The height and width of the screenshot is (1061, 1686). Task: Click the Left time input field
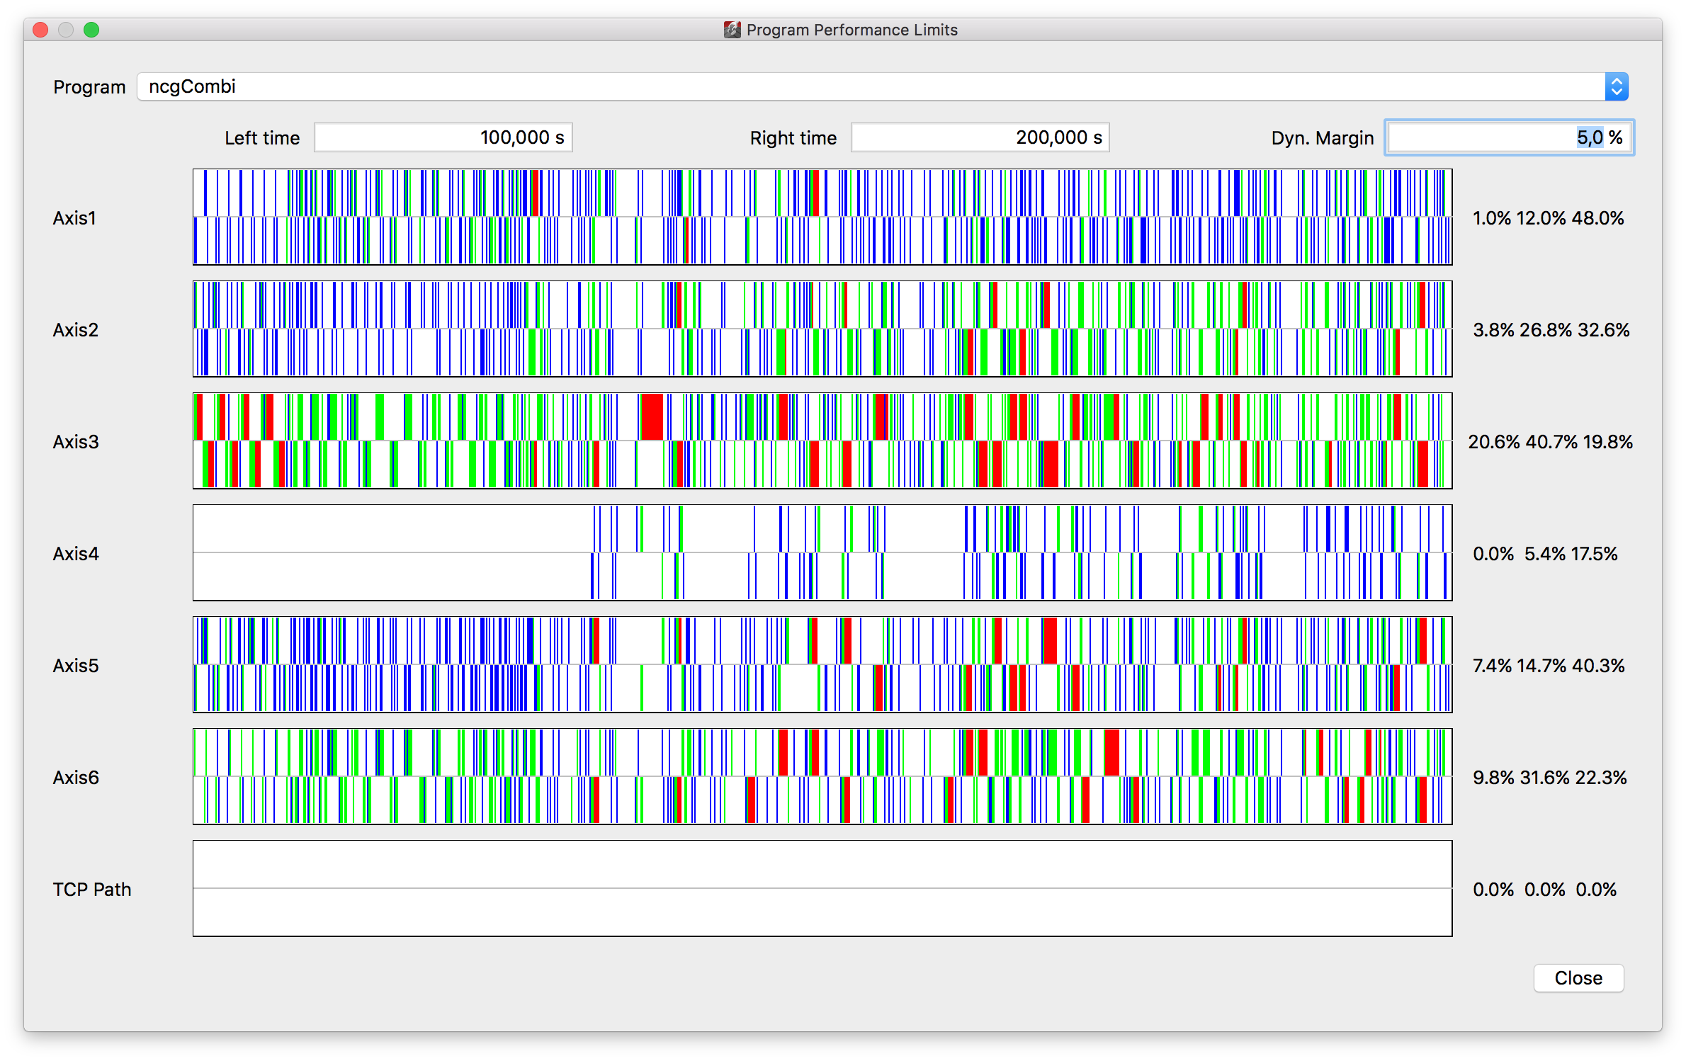click(x=443, y=137)
